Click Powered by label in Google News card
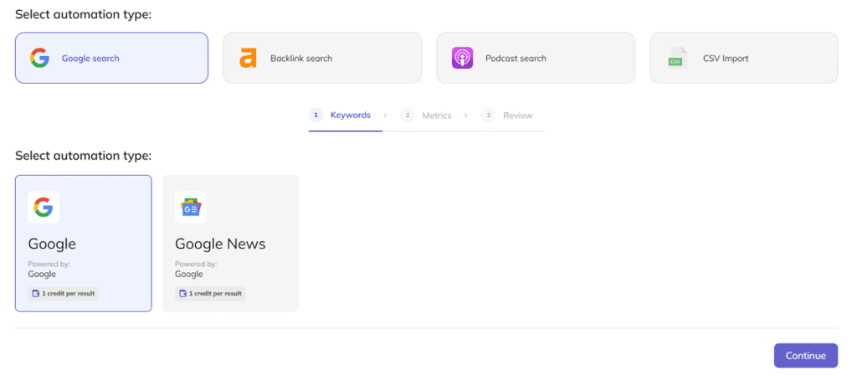Image resolution: width=857 pixels, height=375 pixels. pyautogui.click(x=196, y=264)
